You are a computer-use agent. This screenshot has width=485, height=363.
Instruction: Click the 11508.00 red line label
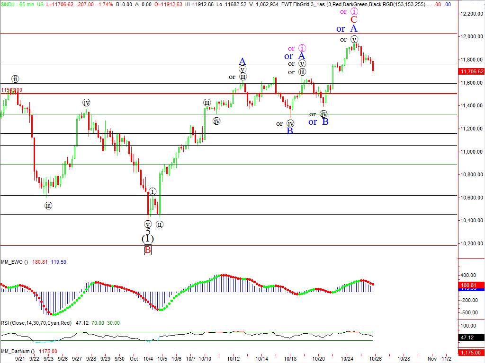[x=11, y=90]
